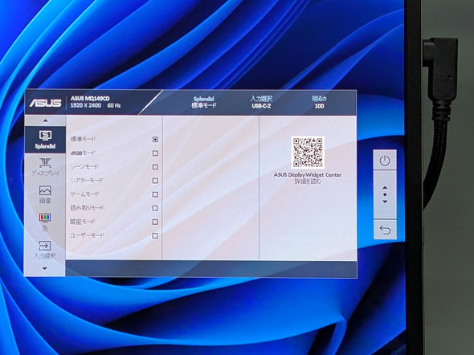Open the 入力選択 sidebar section
Screen dimensions: 474x355
click(45, 250)
